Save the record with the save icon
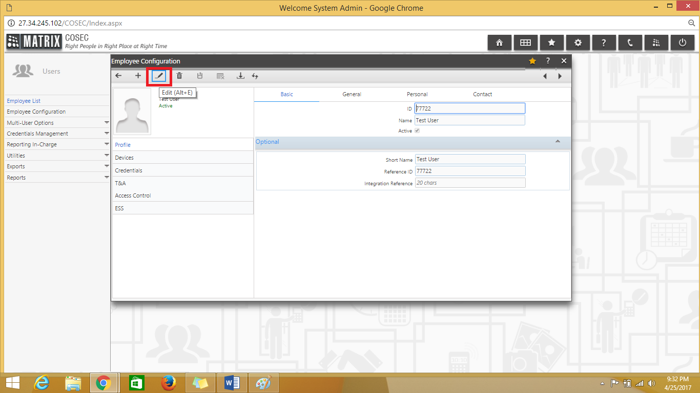The image size is (700, 393). coord(200,76)
